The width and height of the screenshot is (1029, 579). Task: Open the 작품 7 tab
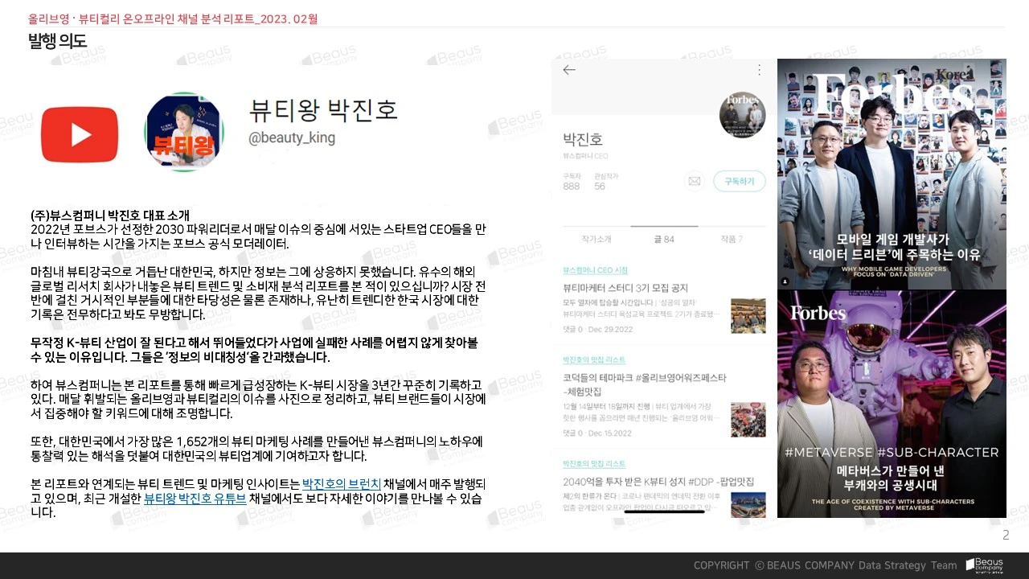pyautogui.click(x=731, y=239)
